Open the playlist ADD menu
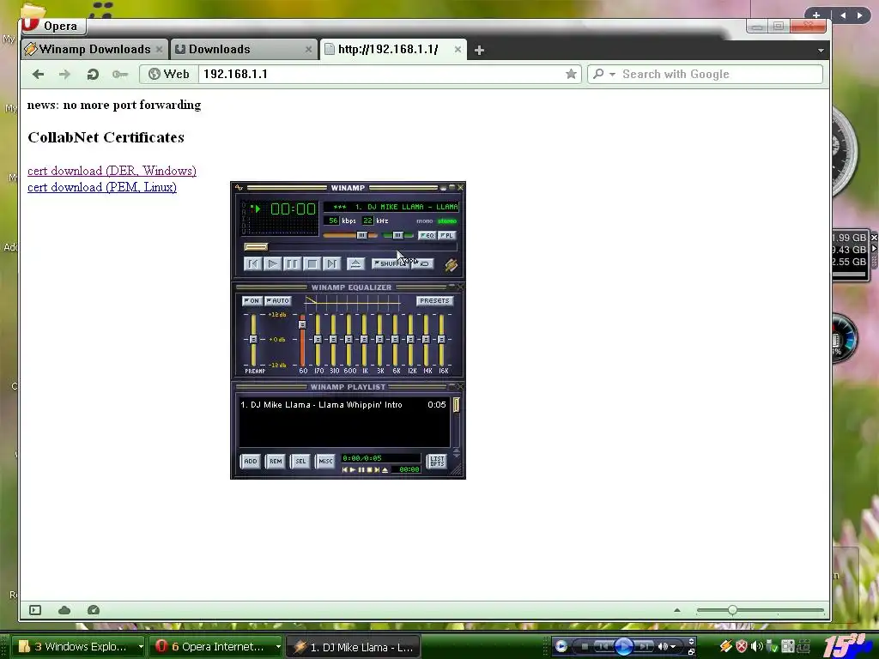This screenshot has width=879, height=659. click(x=251, y=461)
